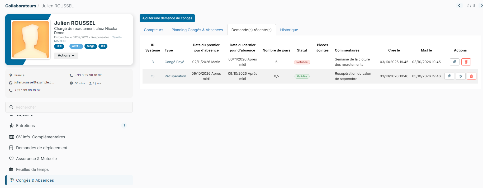Click the Nombre de jours column header

tap(276, 50)
